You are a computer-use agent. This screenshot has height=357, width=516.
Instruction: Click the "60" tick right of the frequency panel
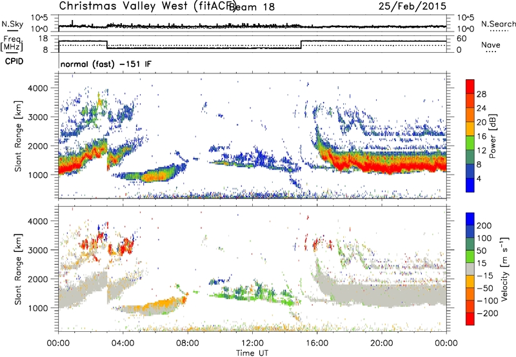(461, 39)
